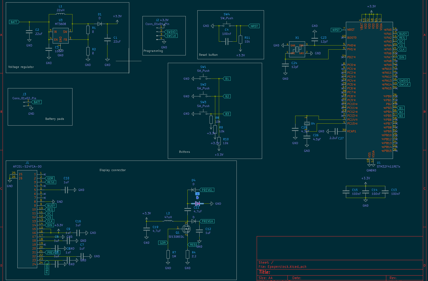Select the X1 crystal oscillator symbol
This screenshot has height=281, width=428.
click(297, 49)
